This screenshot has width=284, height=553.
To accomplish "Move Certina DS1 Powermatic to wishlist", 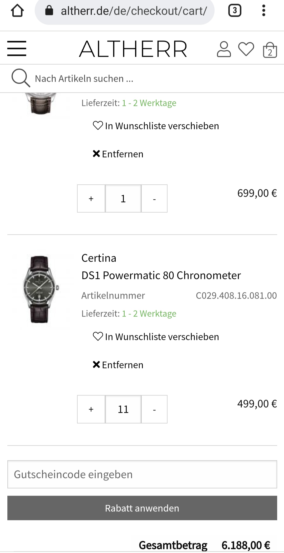I will [156, 337].
